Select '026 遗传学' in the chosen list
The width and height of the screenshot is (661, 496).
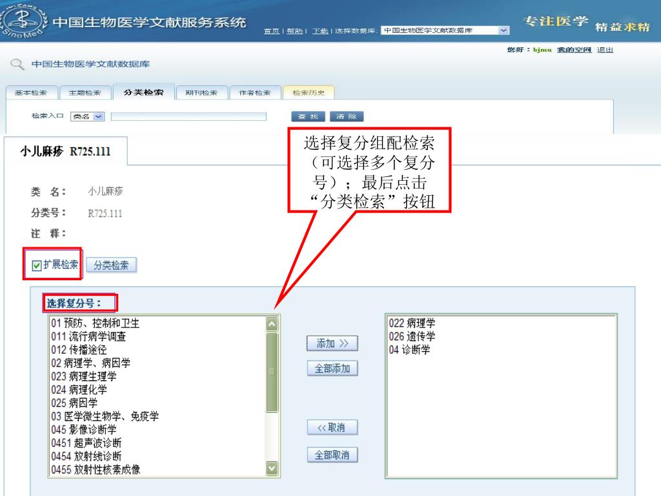[501, 336]
